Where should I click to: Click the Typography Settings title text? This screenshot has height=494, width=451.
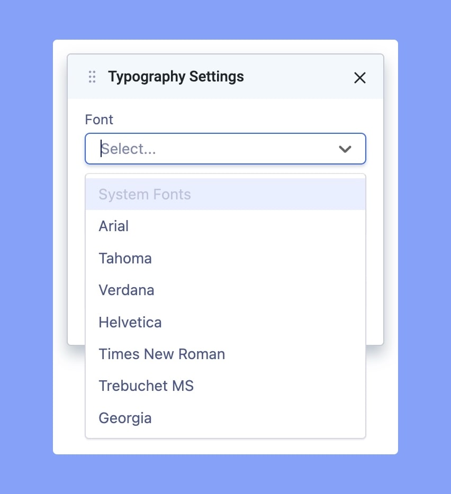[x=176, y=77]
